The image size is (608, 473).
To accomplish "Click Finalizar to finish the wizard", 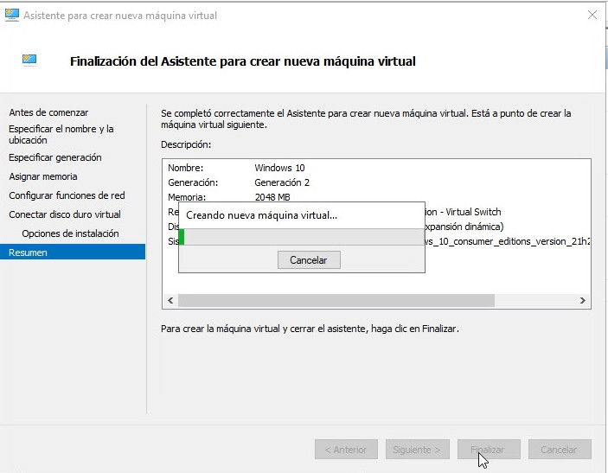I will [488, 450].
